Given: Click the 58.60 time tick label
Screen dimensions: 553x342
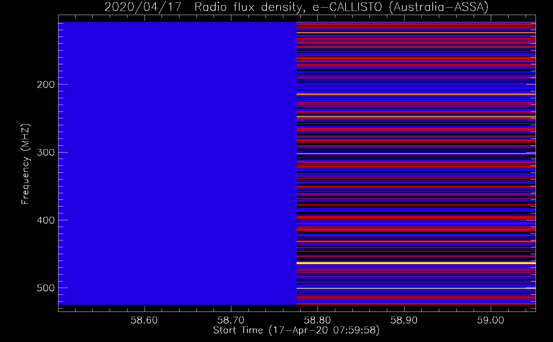Looking at the screenshot, I should (x=145, y=320).
